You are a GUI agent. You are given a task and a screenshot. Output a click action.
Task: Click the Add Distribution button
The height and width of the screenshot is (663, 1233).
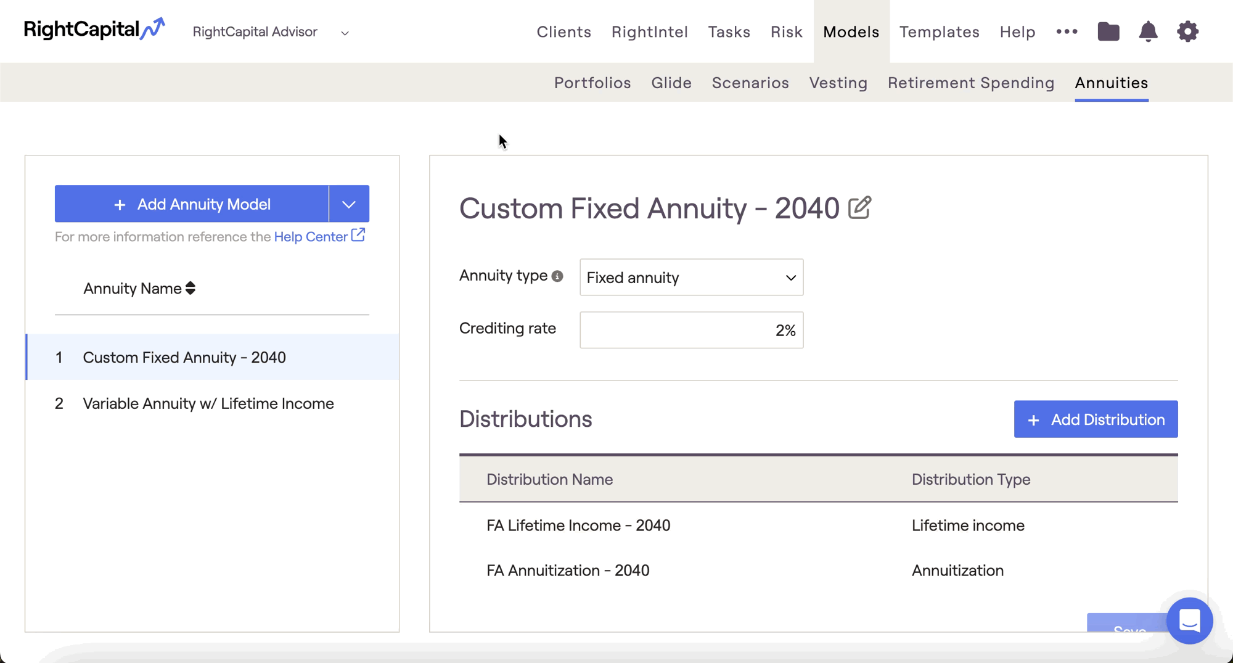1096,419
